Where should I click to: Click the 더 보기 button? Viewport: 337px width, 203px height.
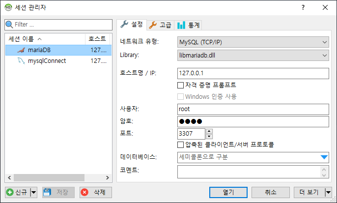[309, 192]
